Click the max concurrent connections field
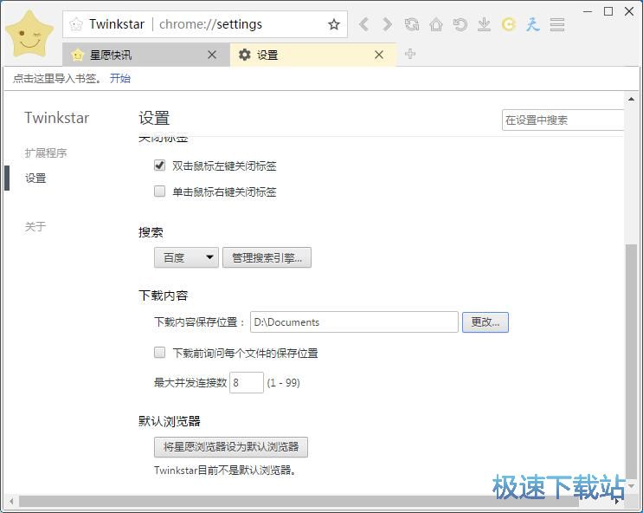This screenshot has height=513, width=643. pyautogui.click(x=246, y=382)
